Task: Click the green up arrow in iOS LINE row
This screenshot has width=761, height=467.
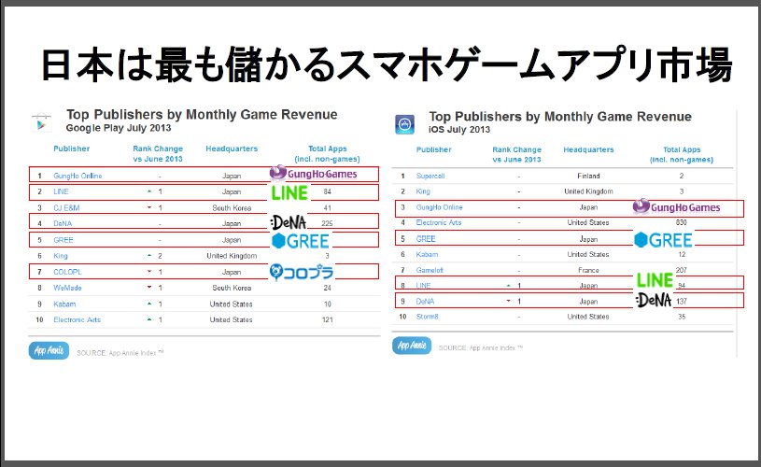Action: [508, 286]
